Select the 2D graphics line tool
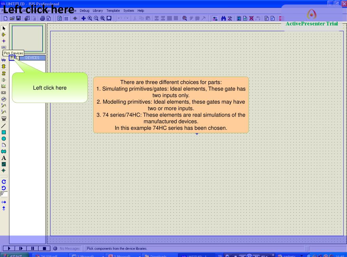Viewport: 347px width, 257px height. point(4,126)
